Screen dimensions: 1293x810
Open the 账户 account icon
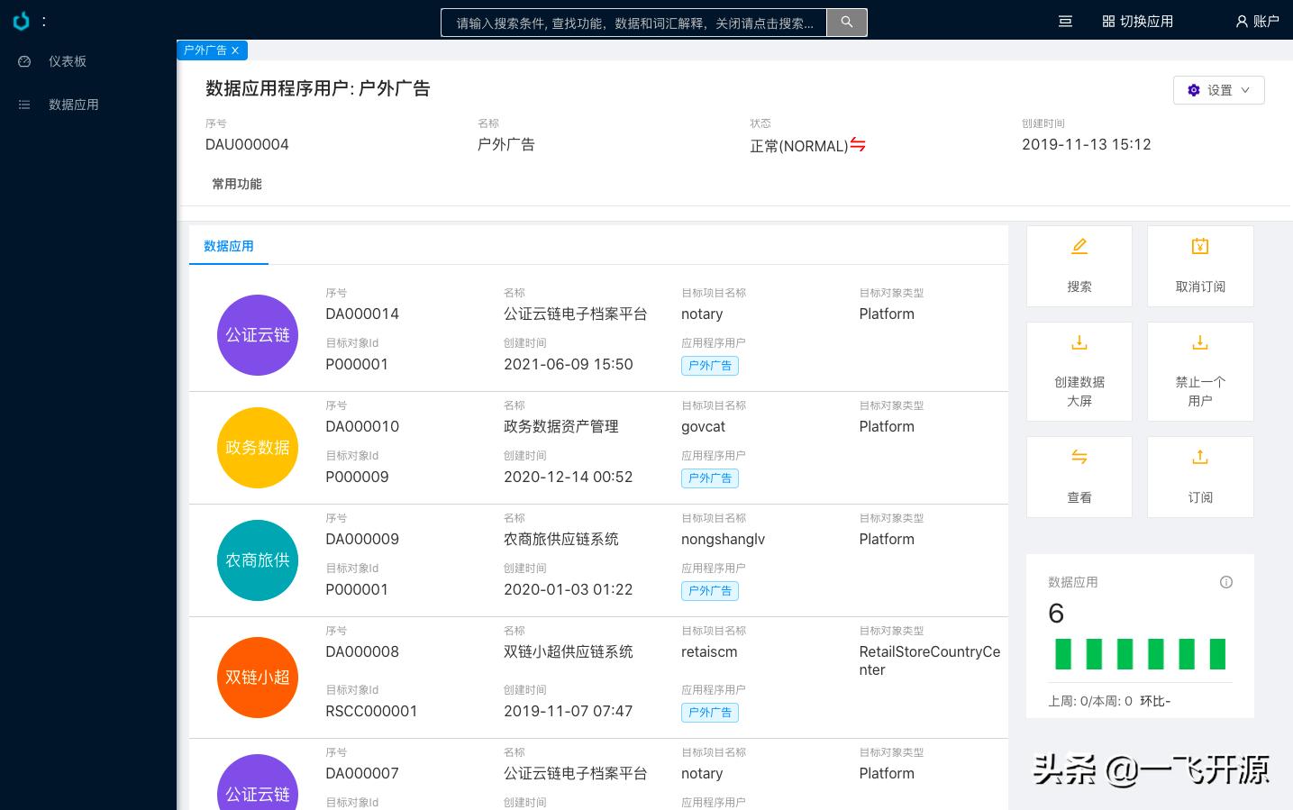pos(1258,21)
